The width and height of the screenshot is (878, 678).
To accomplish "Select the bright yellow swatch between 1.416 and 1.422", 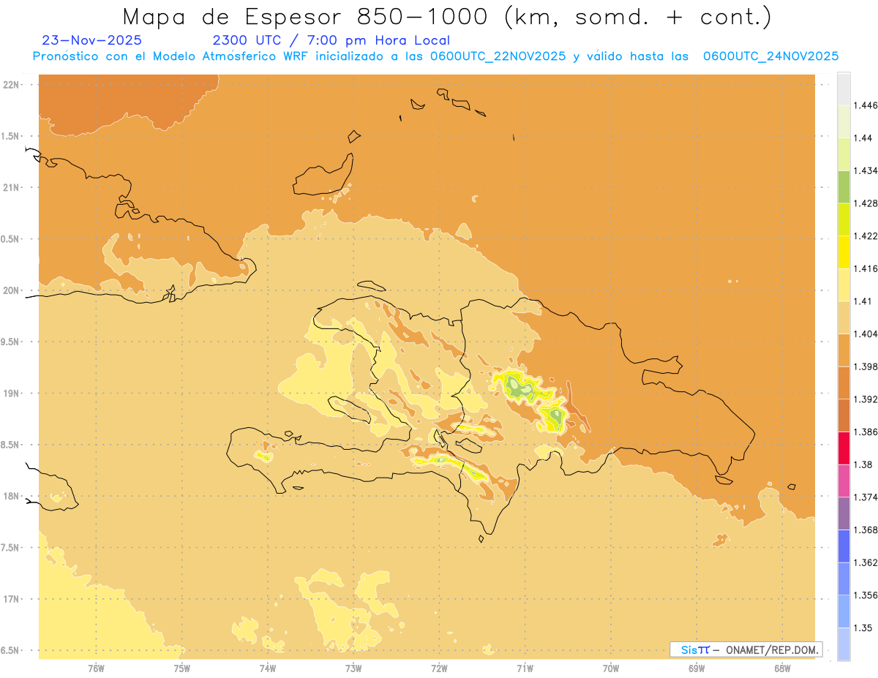I will pyautogui.click(x=844, y=252).
